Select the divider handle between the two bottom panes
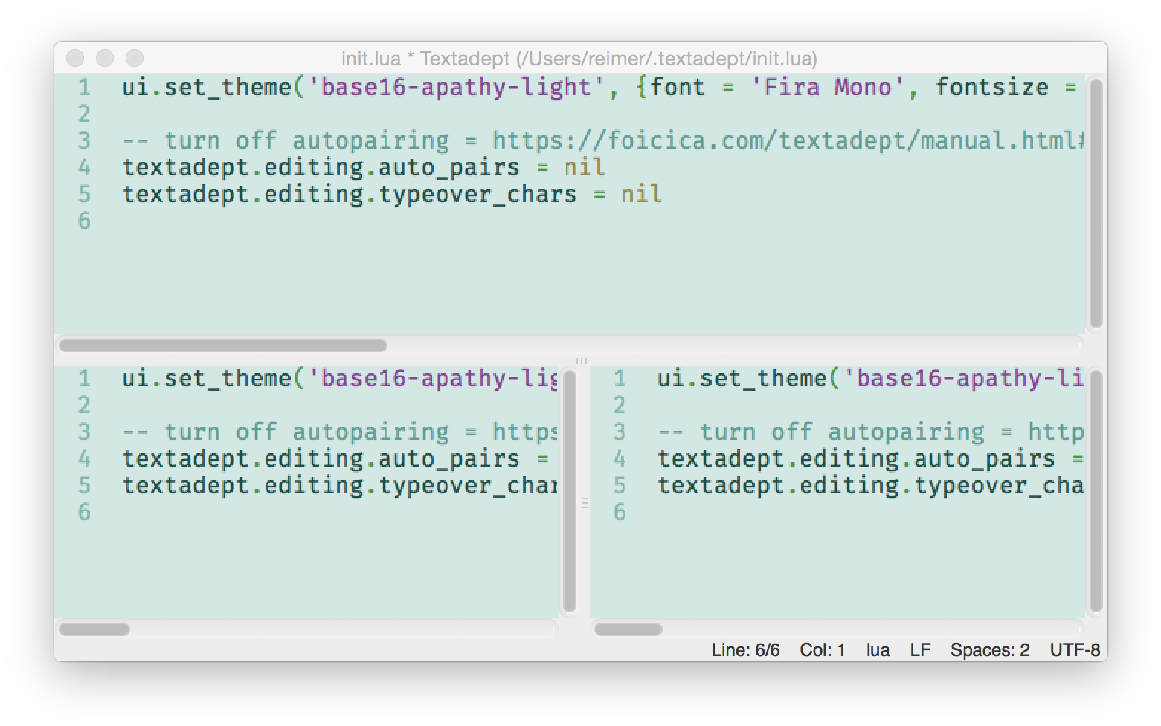This screenshot has height=726, width=1161. coord(585,503)
